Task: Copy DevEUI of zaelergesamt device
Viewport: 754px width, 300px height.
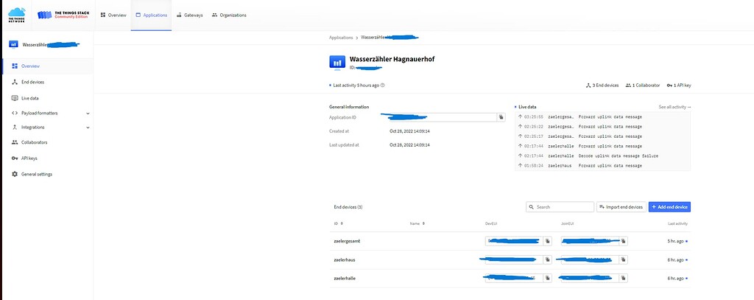Action: point(547,241)
